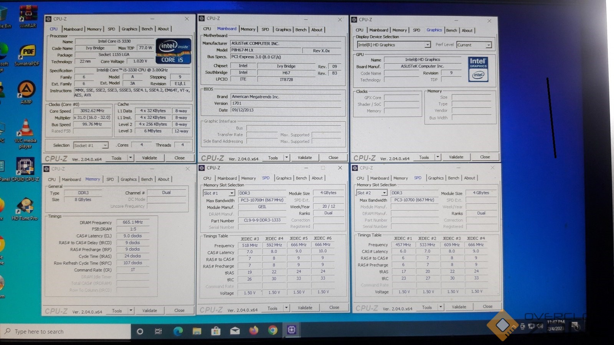Click the memory size 8 GBytes value
Screen dimensions: 614x345
83,199
